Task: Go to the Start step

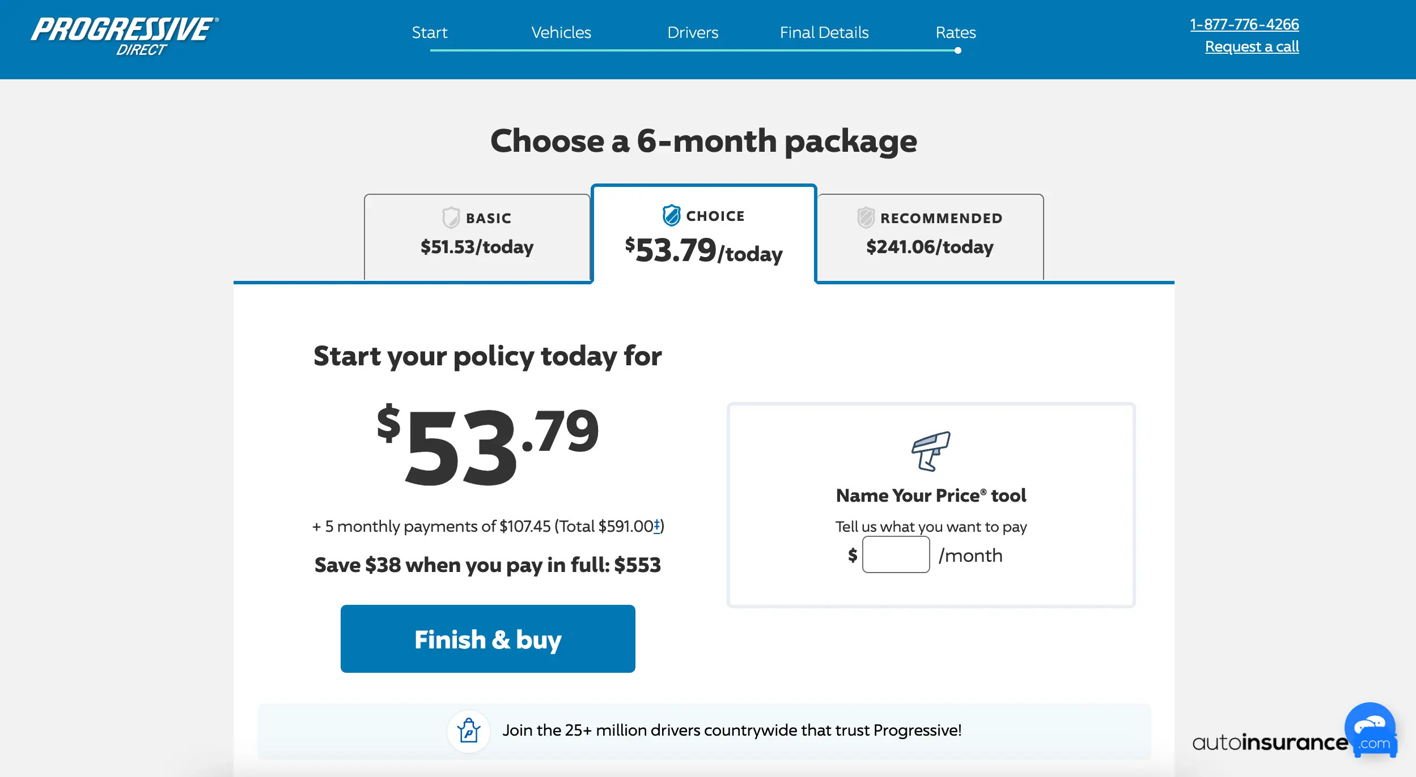Action: click(x=430, y=32)
